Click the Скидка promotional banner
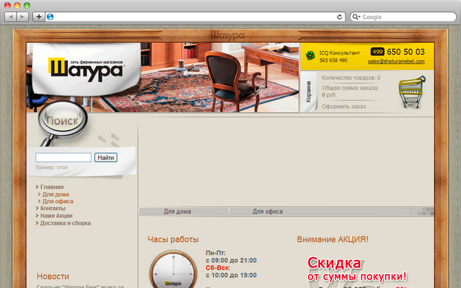The width and height of the screenshot is (461, 288). coord(357,272)
